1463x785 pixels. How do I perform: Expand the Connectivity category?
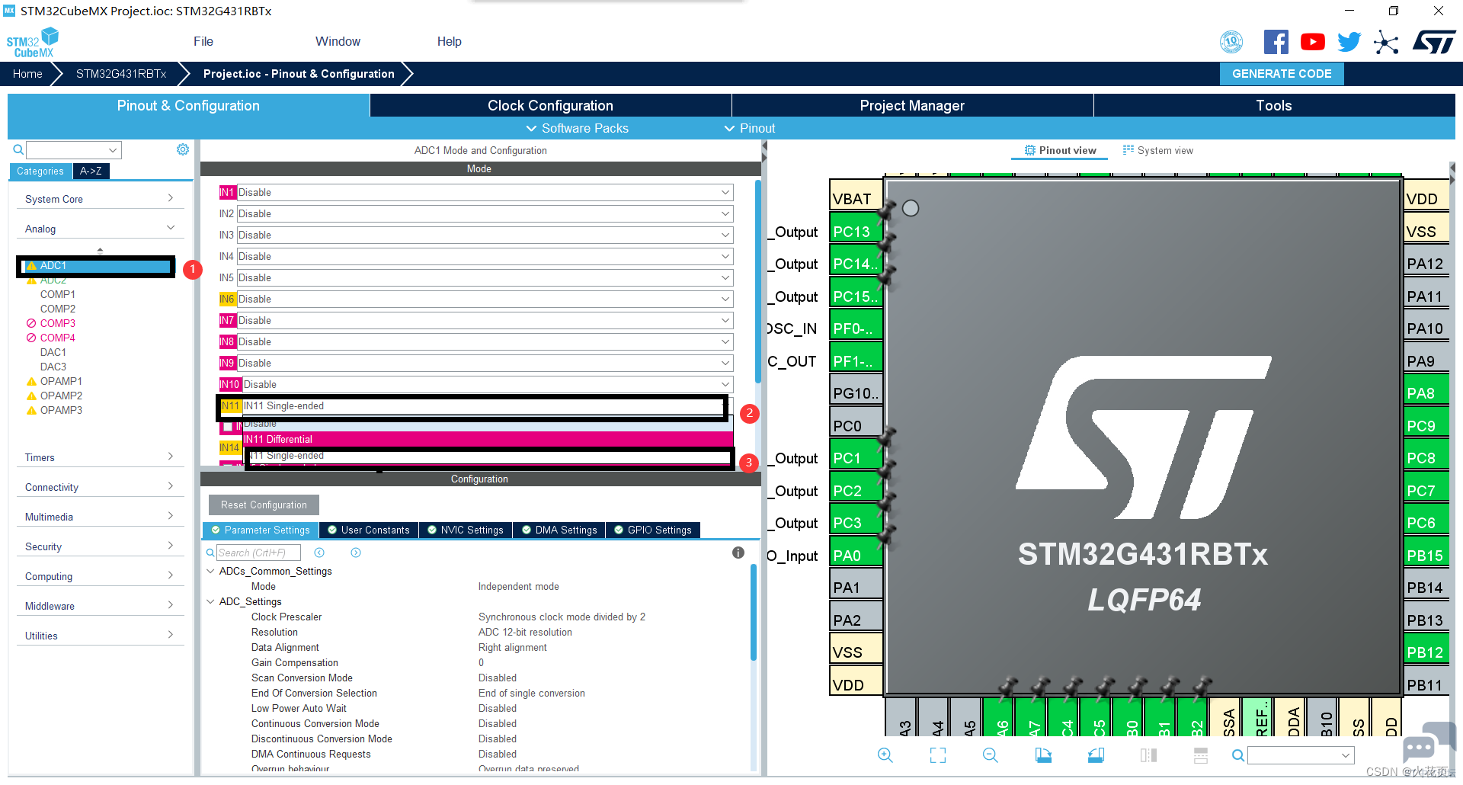(100, 487)
